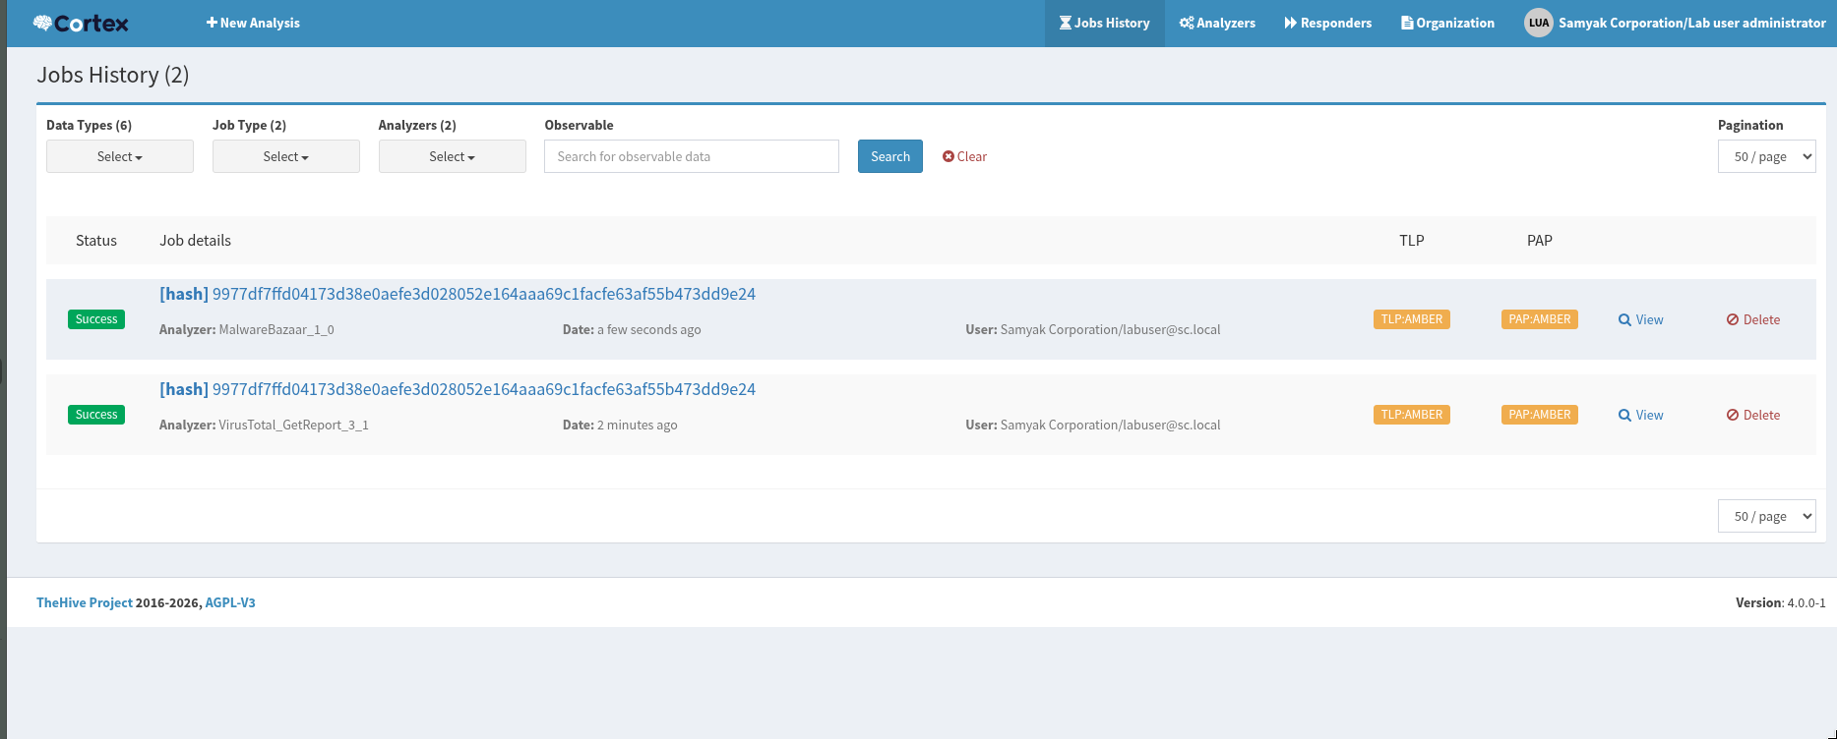Clear the job filters

964,156
